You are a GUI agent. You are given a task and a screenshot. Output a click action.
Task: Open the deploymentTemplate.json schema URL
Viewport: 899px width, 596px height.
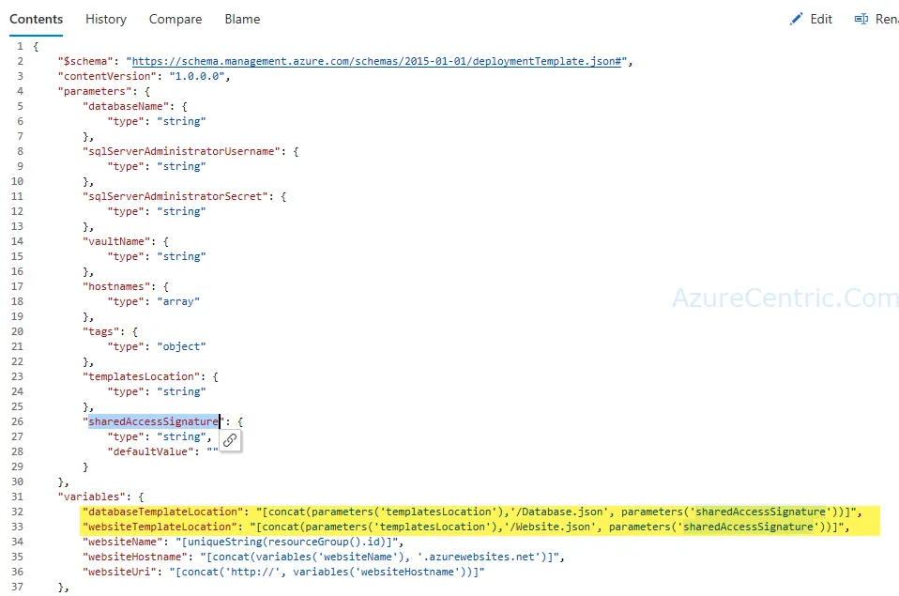click(x=376, y=61)
